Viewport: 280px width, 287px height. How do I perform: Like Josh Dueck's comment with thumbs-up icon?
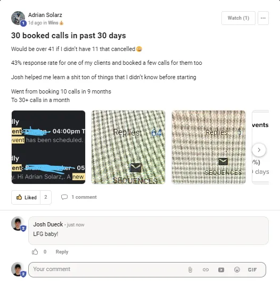click(35, 252)
